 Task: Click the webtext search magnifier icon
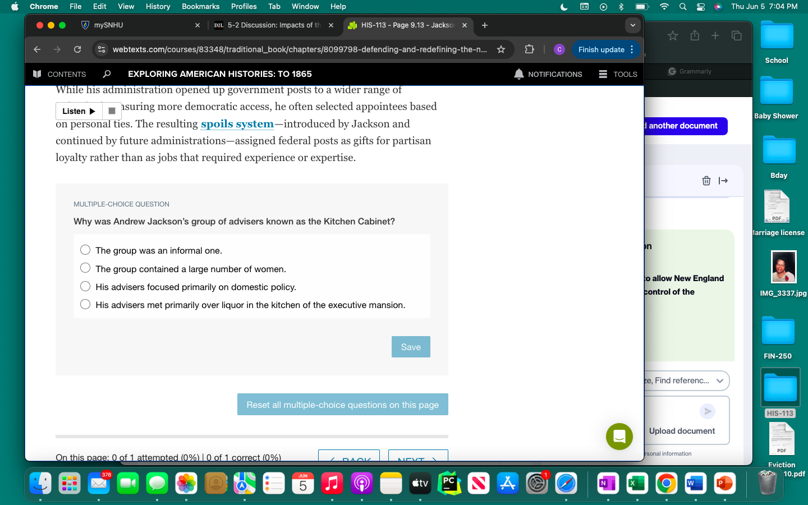(107, 74)
